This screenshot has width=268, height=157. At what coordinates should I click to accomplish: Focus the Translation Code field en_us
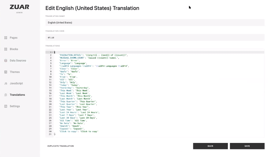point(155,37)
